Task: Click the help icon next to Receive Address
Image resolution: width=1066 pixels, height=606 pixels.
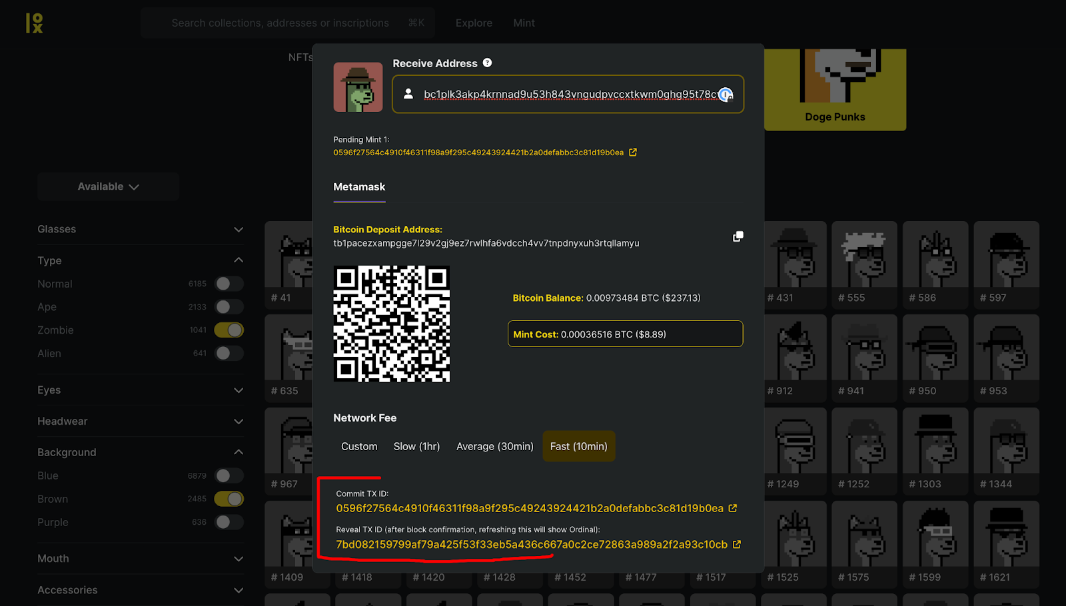Action: pos(487,63)
